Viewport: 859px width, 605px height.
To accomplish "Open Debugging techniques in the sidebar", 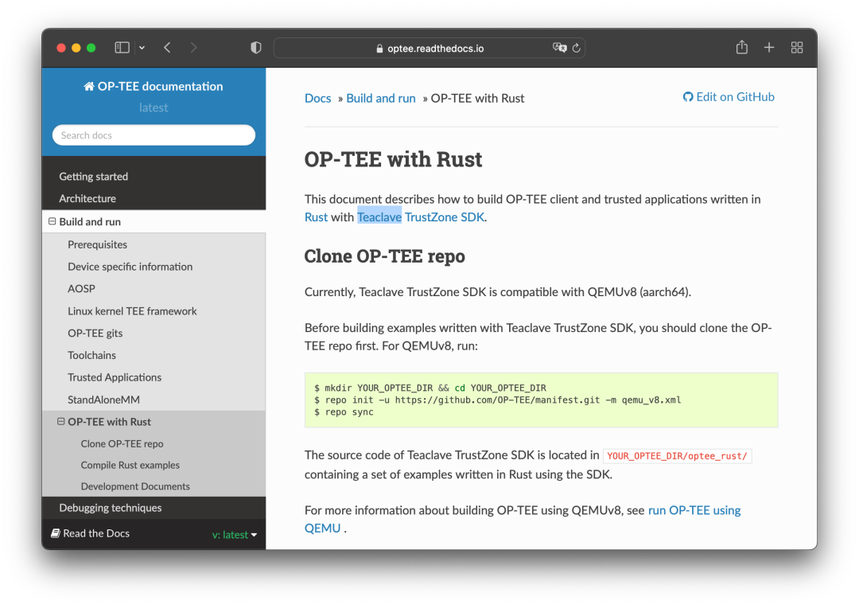I will tap(110, 508).
